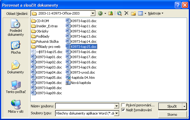Screen dimensions: 190x120
Task: Select file K0973-kap02.doc
Action: [x=47, y=62]
